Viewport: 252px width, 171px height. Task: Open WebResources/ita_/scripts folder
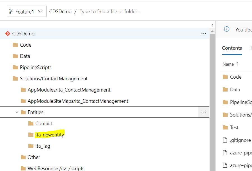point(56,168)
